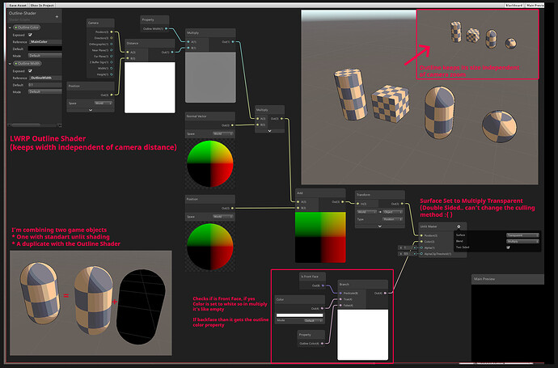Open the Color node white color swatch

coord(300,315)
